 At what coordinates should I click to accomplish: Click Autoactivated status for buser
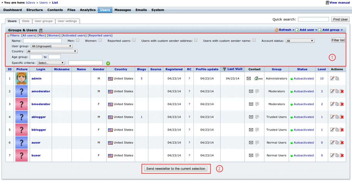click(x=304, y=155)
